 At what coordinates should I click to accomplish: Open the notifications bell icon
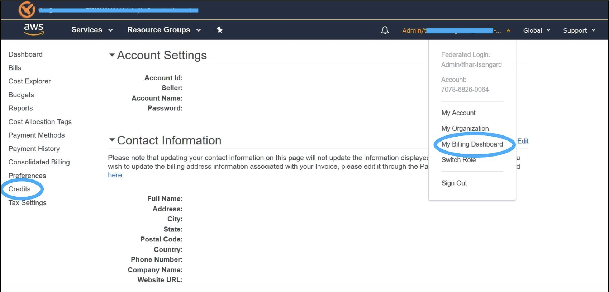point(385,30)
